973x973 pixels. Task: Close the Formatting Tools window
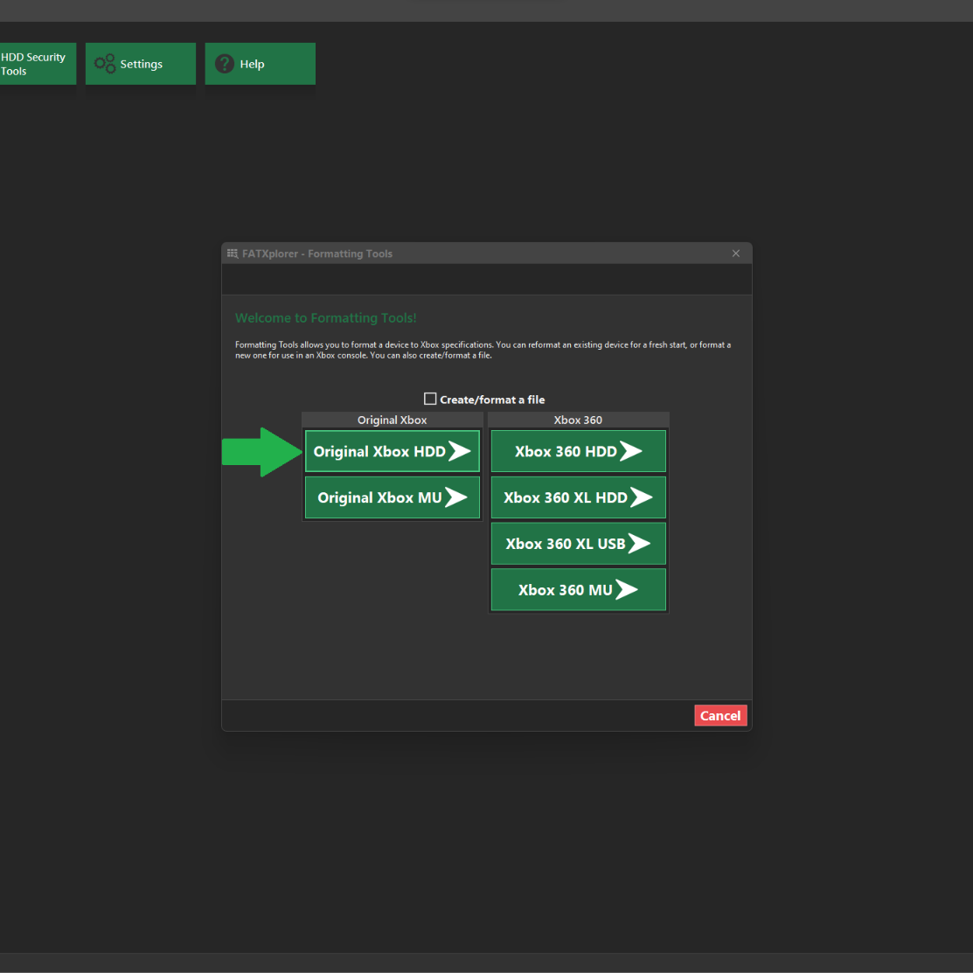coord(736,254)
